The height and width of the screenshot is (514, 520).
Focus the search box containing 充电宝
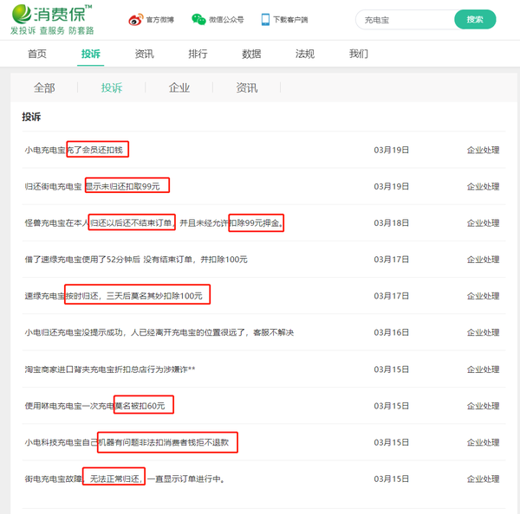[x=406, y=20]
